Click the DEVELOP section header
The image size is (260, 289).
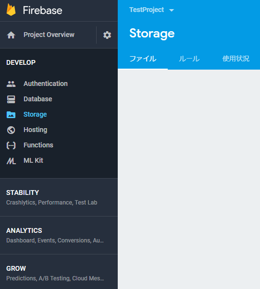point(21,63)
